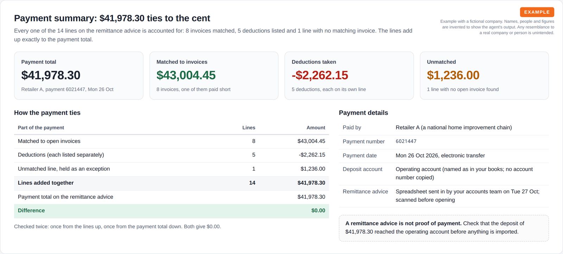
Task: Click the 'Payment number' field label
Action: pyautogui.click(x=363, y=141)
